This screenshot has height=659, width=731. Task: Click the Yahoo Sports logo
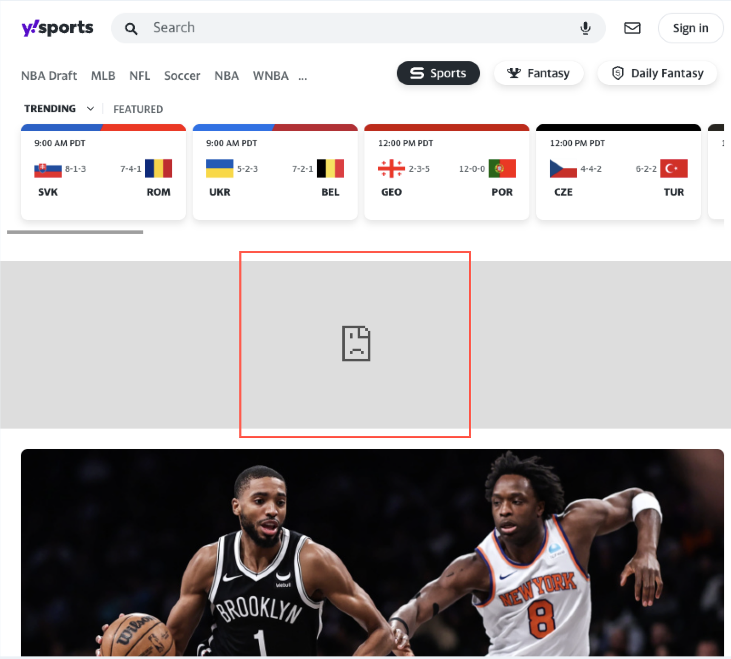pyautogui.click(x=57, y=28)
